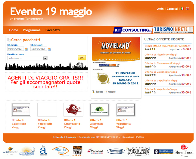Click the Kit Consulting banner logo
The width and height of the screenshot is (196, 159).
pyautogui.click(x=133, y=30)
